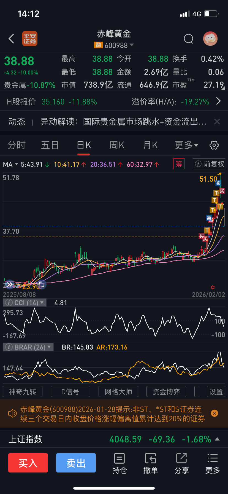Switch to 五日 chart tab
The height and width of the screenshot is (494, 228).
point(50,145)
